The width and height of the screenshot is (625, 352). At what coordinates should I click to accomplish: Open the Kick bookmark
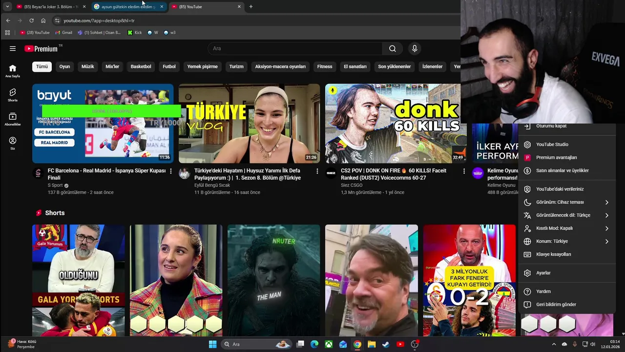135,32
